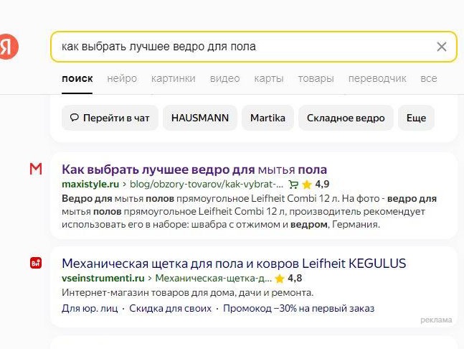Switch to the карты tab
464x349 pixels.
tap(269, 79)
